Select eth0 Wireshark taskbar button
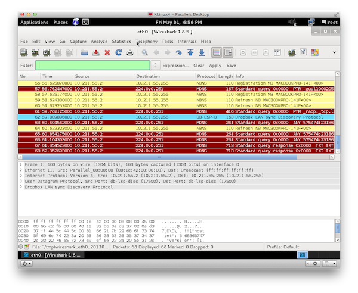 click(x=53, y=255)
